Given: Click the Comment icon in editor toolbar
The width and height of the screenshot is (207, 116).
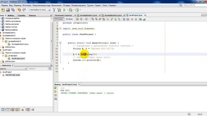Looking at the screenshot, I should [140, 19].
